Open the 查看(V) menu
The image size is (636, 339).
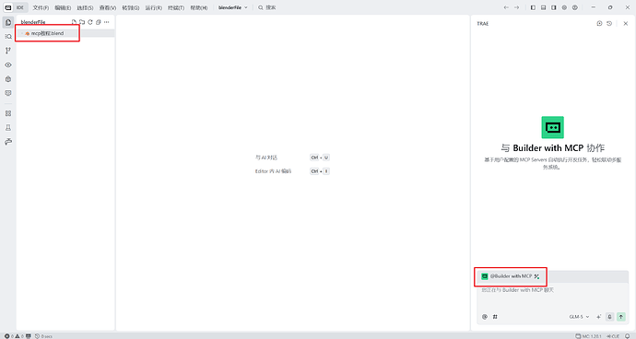[108, 7]
